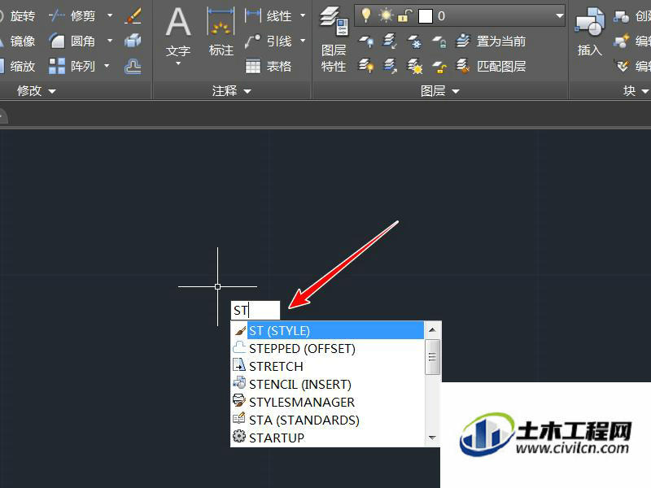Click the Edit block icon in middle row
Screen dimensions: 651x488
point(622,41)
